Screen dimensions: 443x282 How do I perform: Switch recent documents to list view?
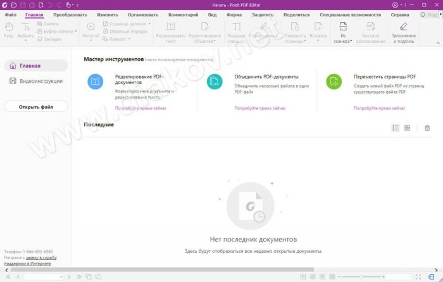coord(396,128)
